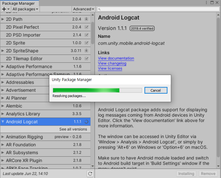Select the Analytics Library package
The width and height of the screenshot is (221, 178).
[x=45, y=114]
